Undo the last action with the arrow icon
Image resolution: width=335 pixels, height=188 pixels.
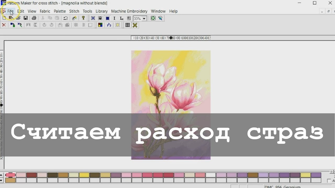65,18
